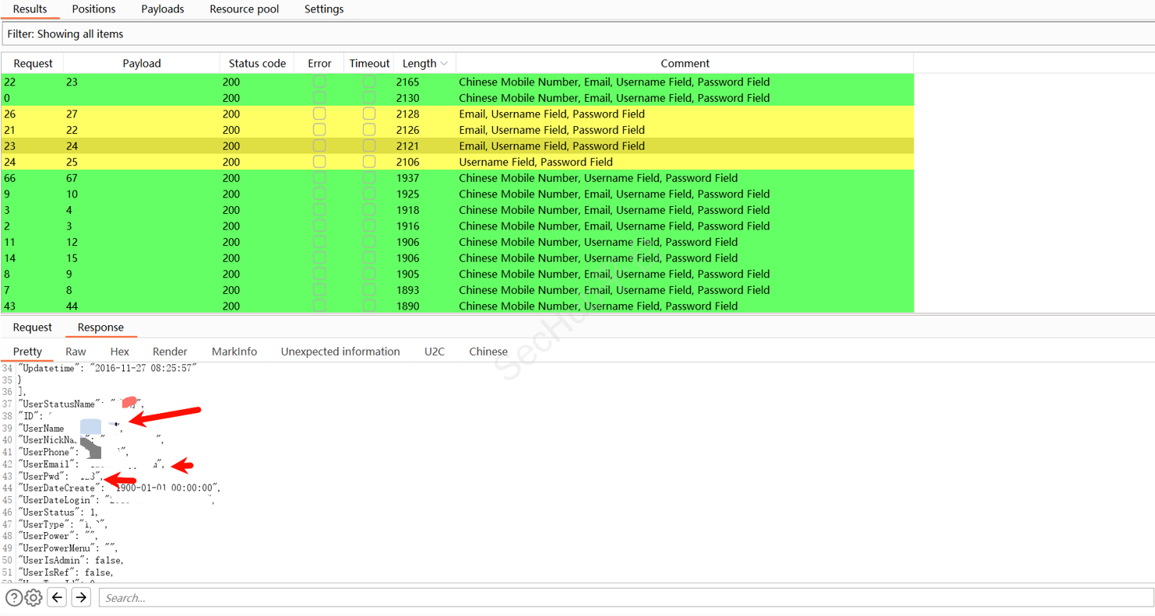
Task: Toggle Error checkbox for request 26
Action: (319, 114)
